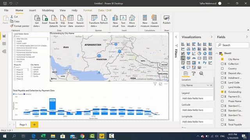Screen dimensions: 250x140
Task: Insert a Text box
Action: pyautogui.click(x=123, y=21)
